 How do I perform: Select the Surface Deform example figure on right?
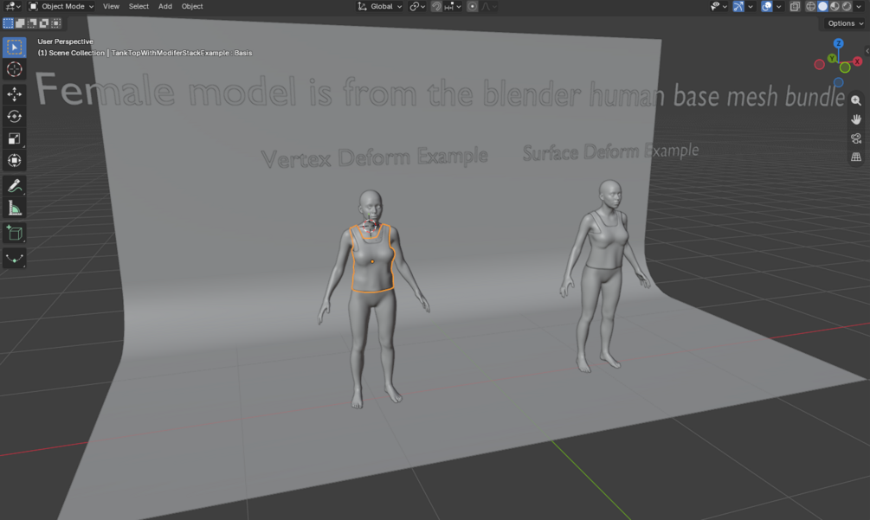603,277
